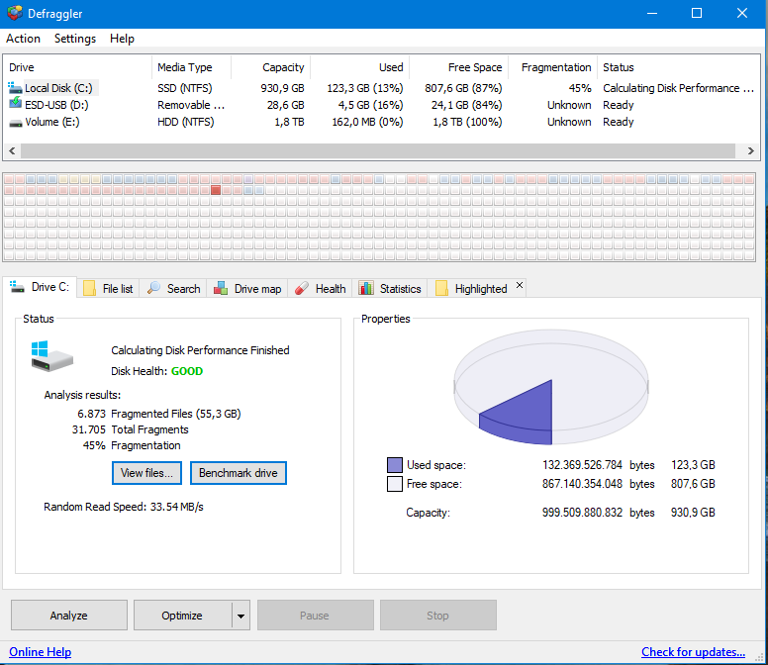Switch to the File list tab
The image size is (768, 665).
tap(109, 288)
